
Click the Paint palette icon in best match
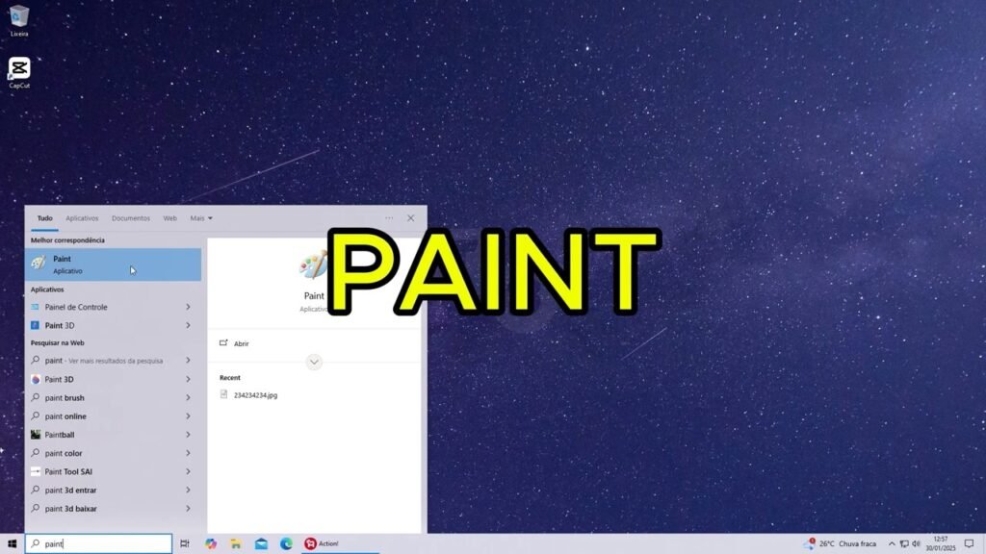(x=39, y=264)
